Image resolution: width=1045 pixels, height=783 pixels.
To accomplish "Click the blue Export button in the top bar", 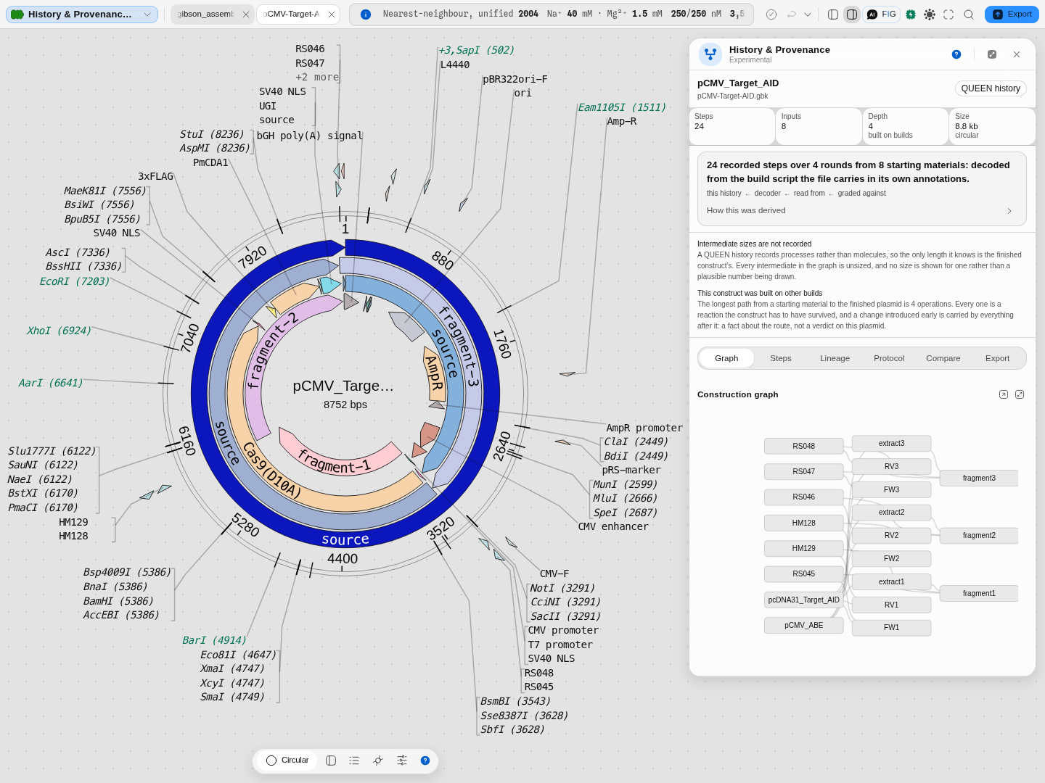I will tap(1012, 14).
